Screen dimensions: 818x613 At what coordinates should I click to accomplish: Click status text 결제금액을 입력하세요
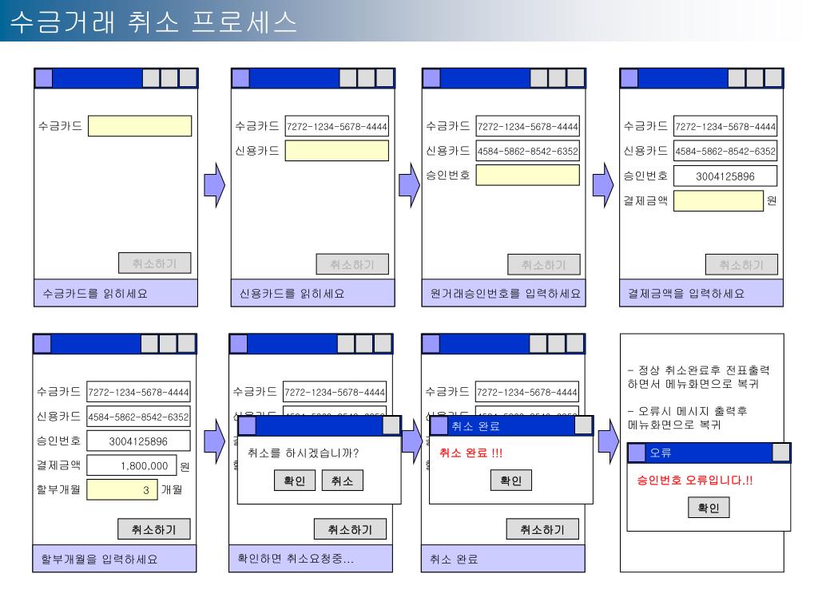click(686, 294)
